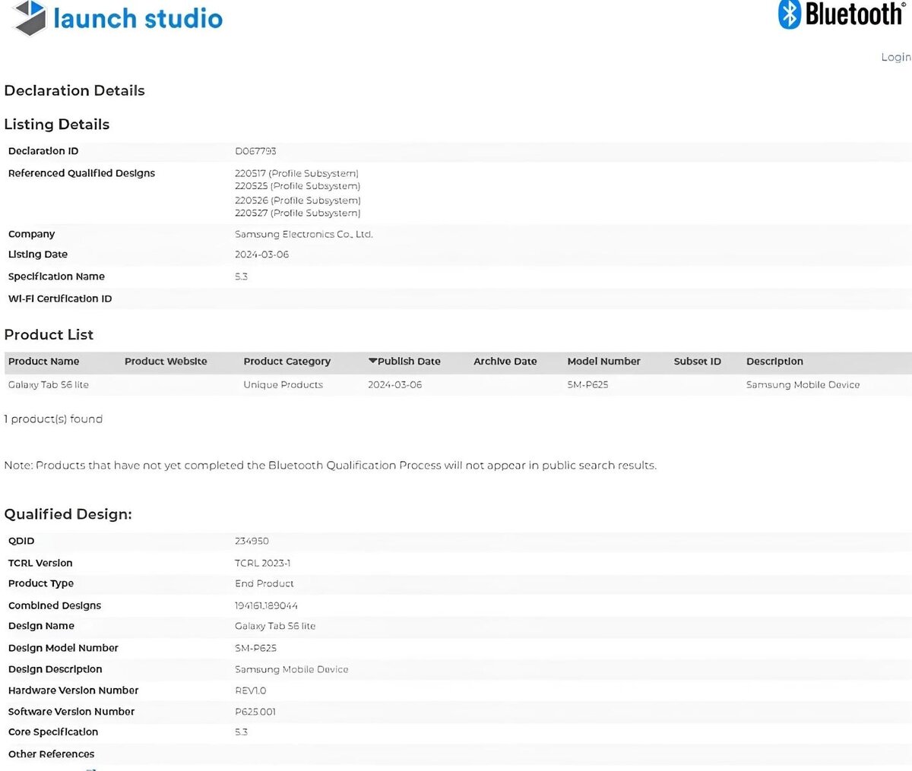Click End Product value
912x771 pixels.
click(x=264, y=583)
